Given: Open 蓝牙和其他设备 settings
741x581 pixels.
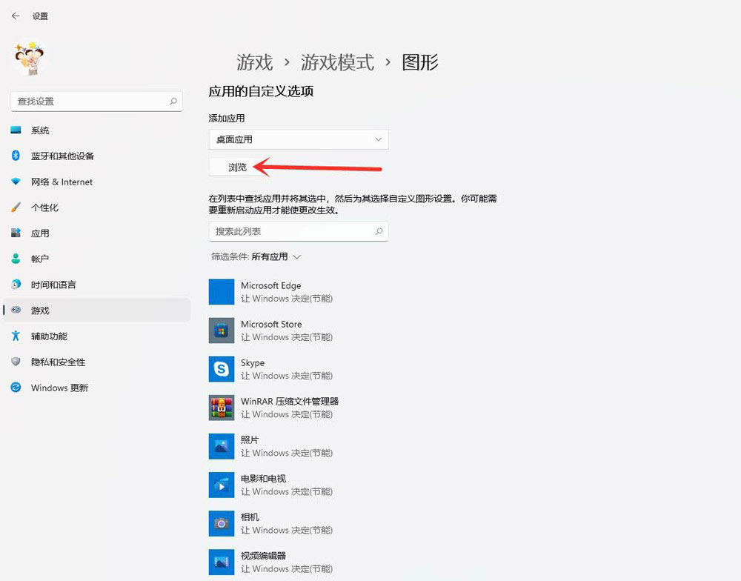Looking at the screenshot, I should 96,156.
